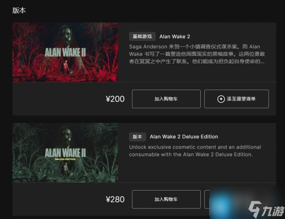Click the 版本 section heading

[x=19, y=10]
